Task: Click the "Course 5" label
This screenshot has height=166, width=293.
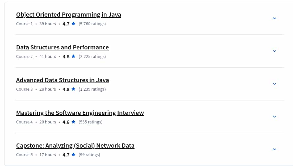Action: [24, 155]
